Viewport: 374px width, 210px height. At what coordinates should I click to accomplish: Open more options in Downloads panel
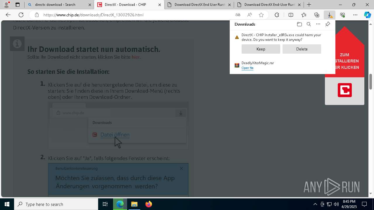coord(318,24)
